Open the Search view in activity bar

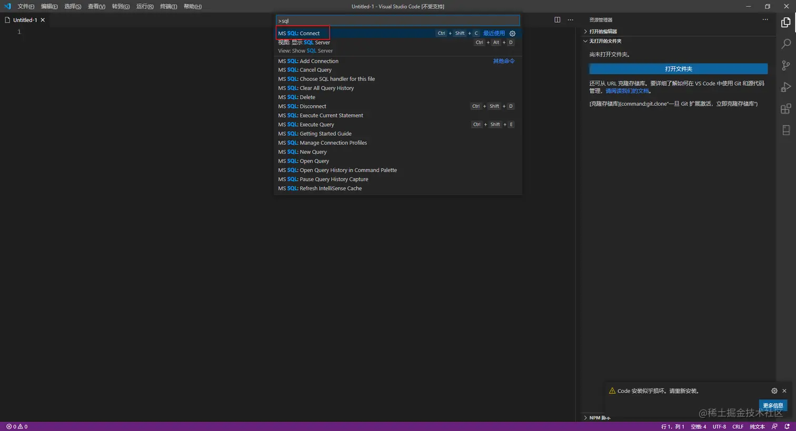point(786,44)
